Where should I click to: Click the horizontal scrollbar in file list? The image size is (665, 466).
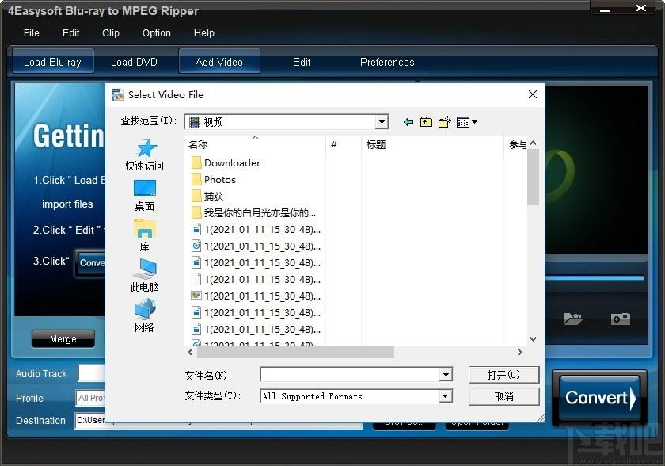coord(295,352)
